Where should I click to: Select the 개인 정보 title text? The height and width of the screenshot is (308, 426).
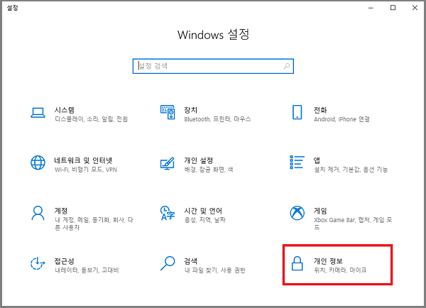click(328, 261)
